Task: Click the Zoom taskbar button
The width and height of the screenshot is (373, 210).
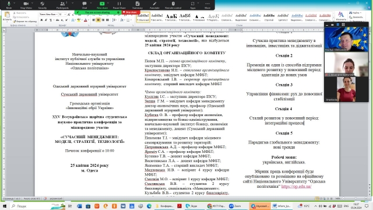Action: (235, 206)
